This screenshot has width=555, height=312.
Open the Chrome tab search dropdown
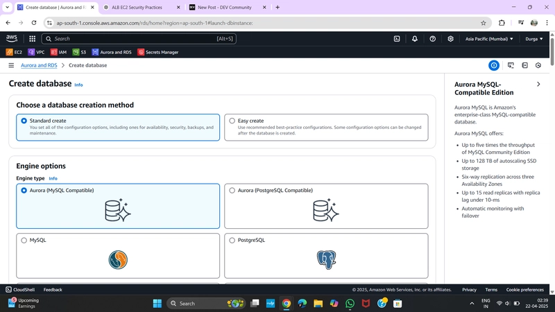pos(7,7)
